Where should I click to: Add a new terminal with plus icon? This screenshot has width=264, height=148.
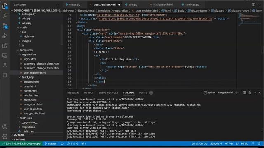[x=236, y=92]
